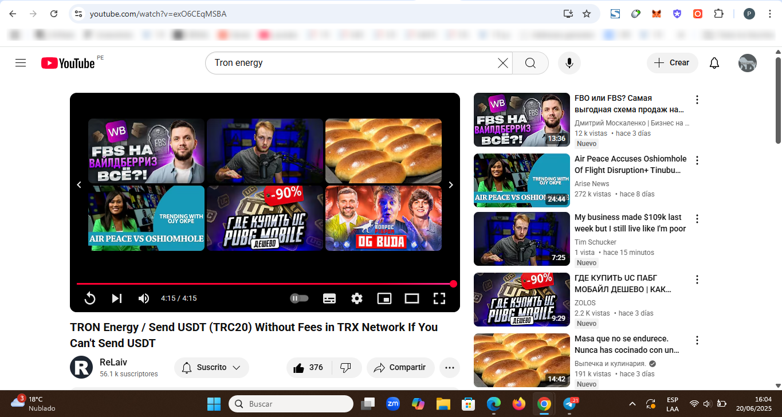Show hidden system tray icons

click(x=632, y=404)
